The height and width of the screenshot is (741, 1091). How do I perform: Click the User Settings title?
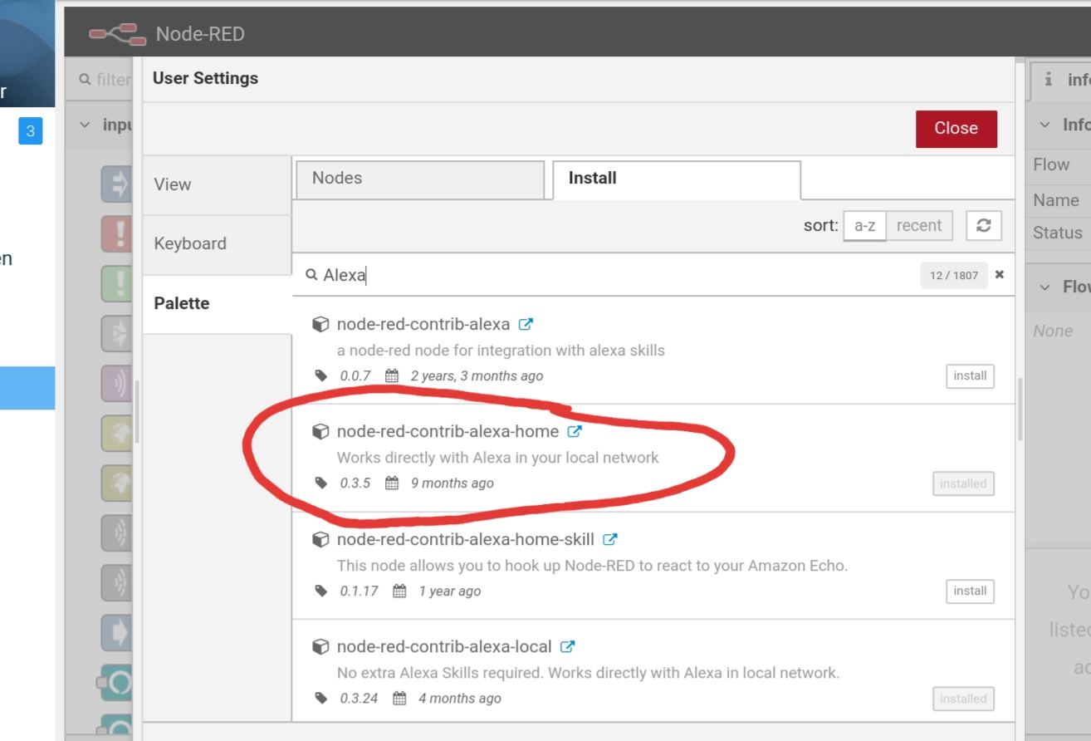pyautogui.click(x=205, y=78)
